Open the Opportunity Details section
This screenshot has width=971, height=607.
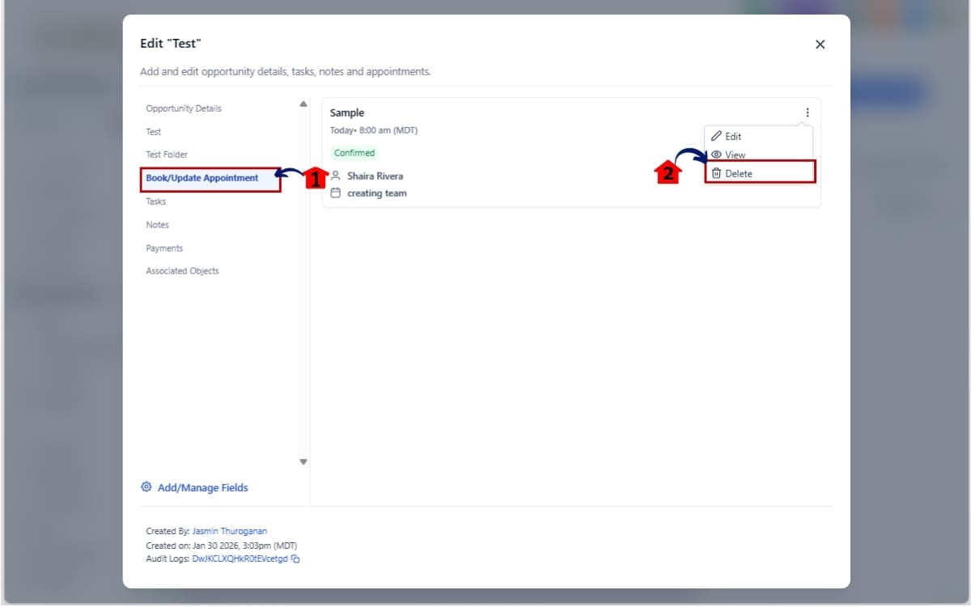184,108
